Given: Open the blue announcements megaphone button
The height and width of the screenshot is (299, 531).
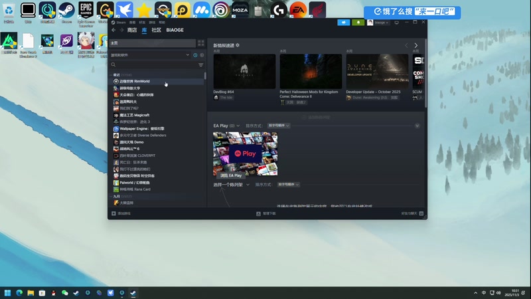Looking at the screenshot, I should (x=343, y=23).
